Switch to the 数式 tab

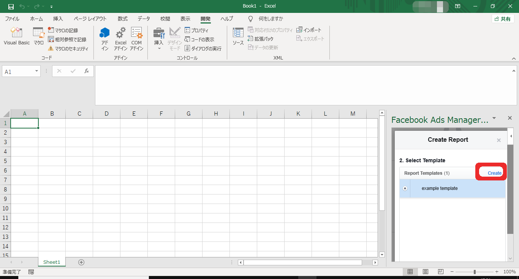click(x=122, y=19)
